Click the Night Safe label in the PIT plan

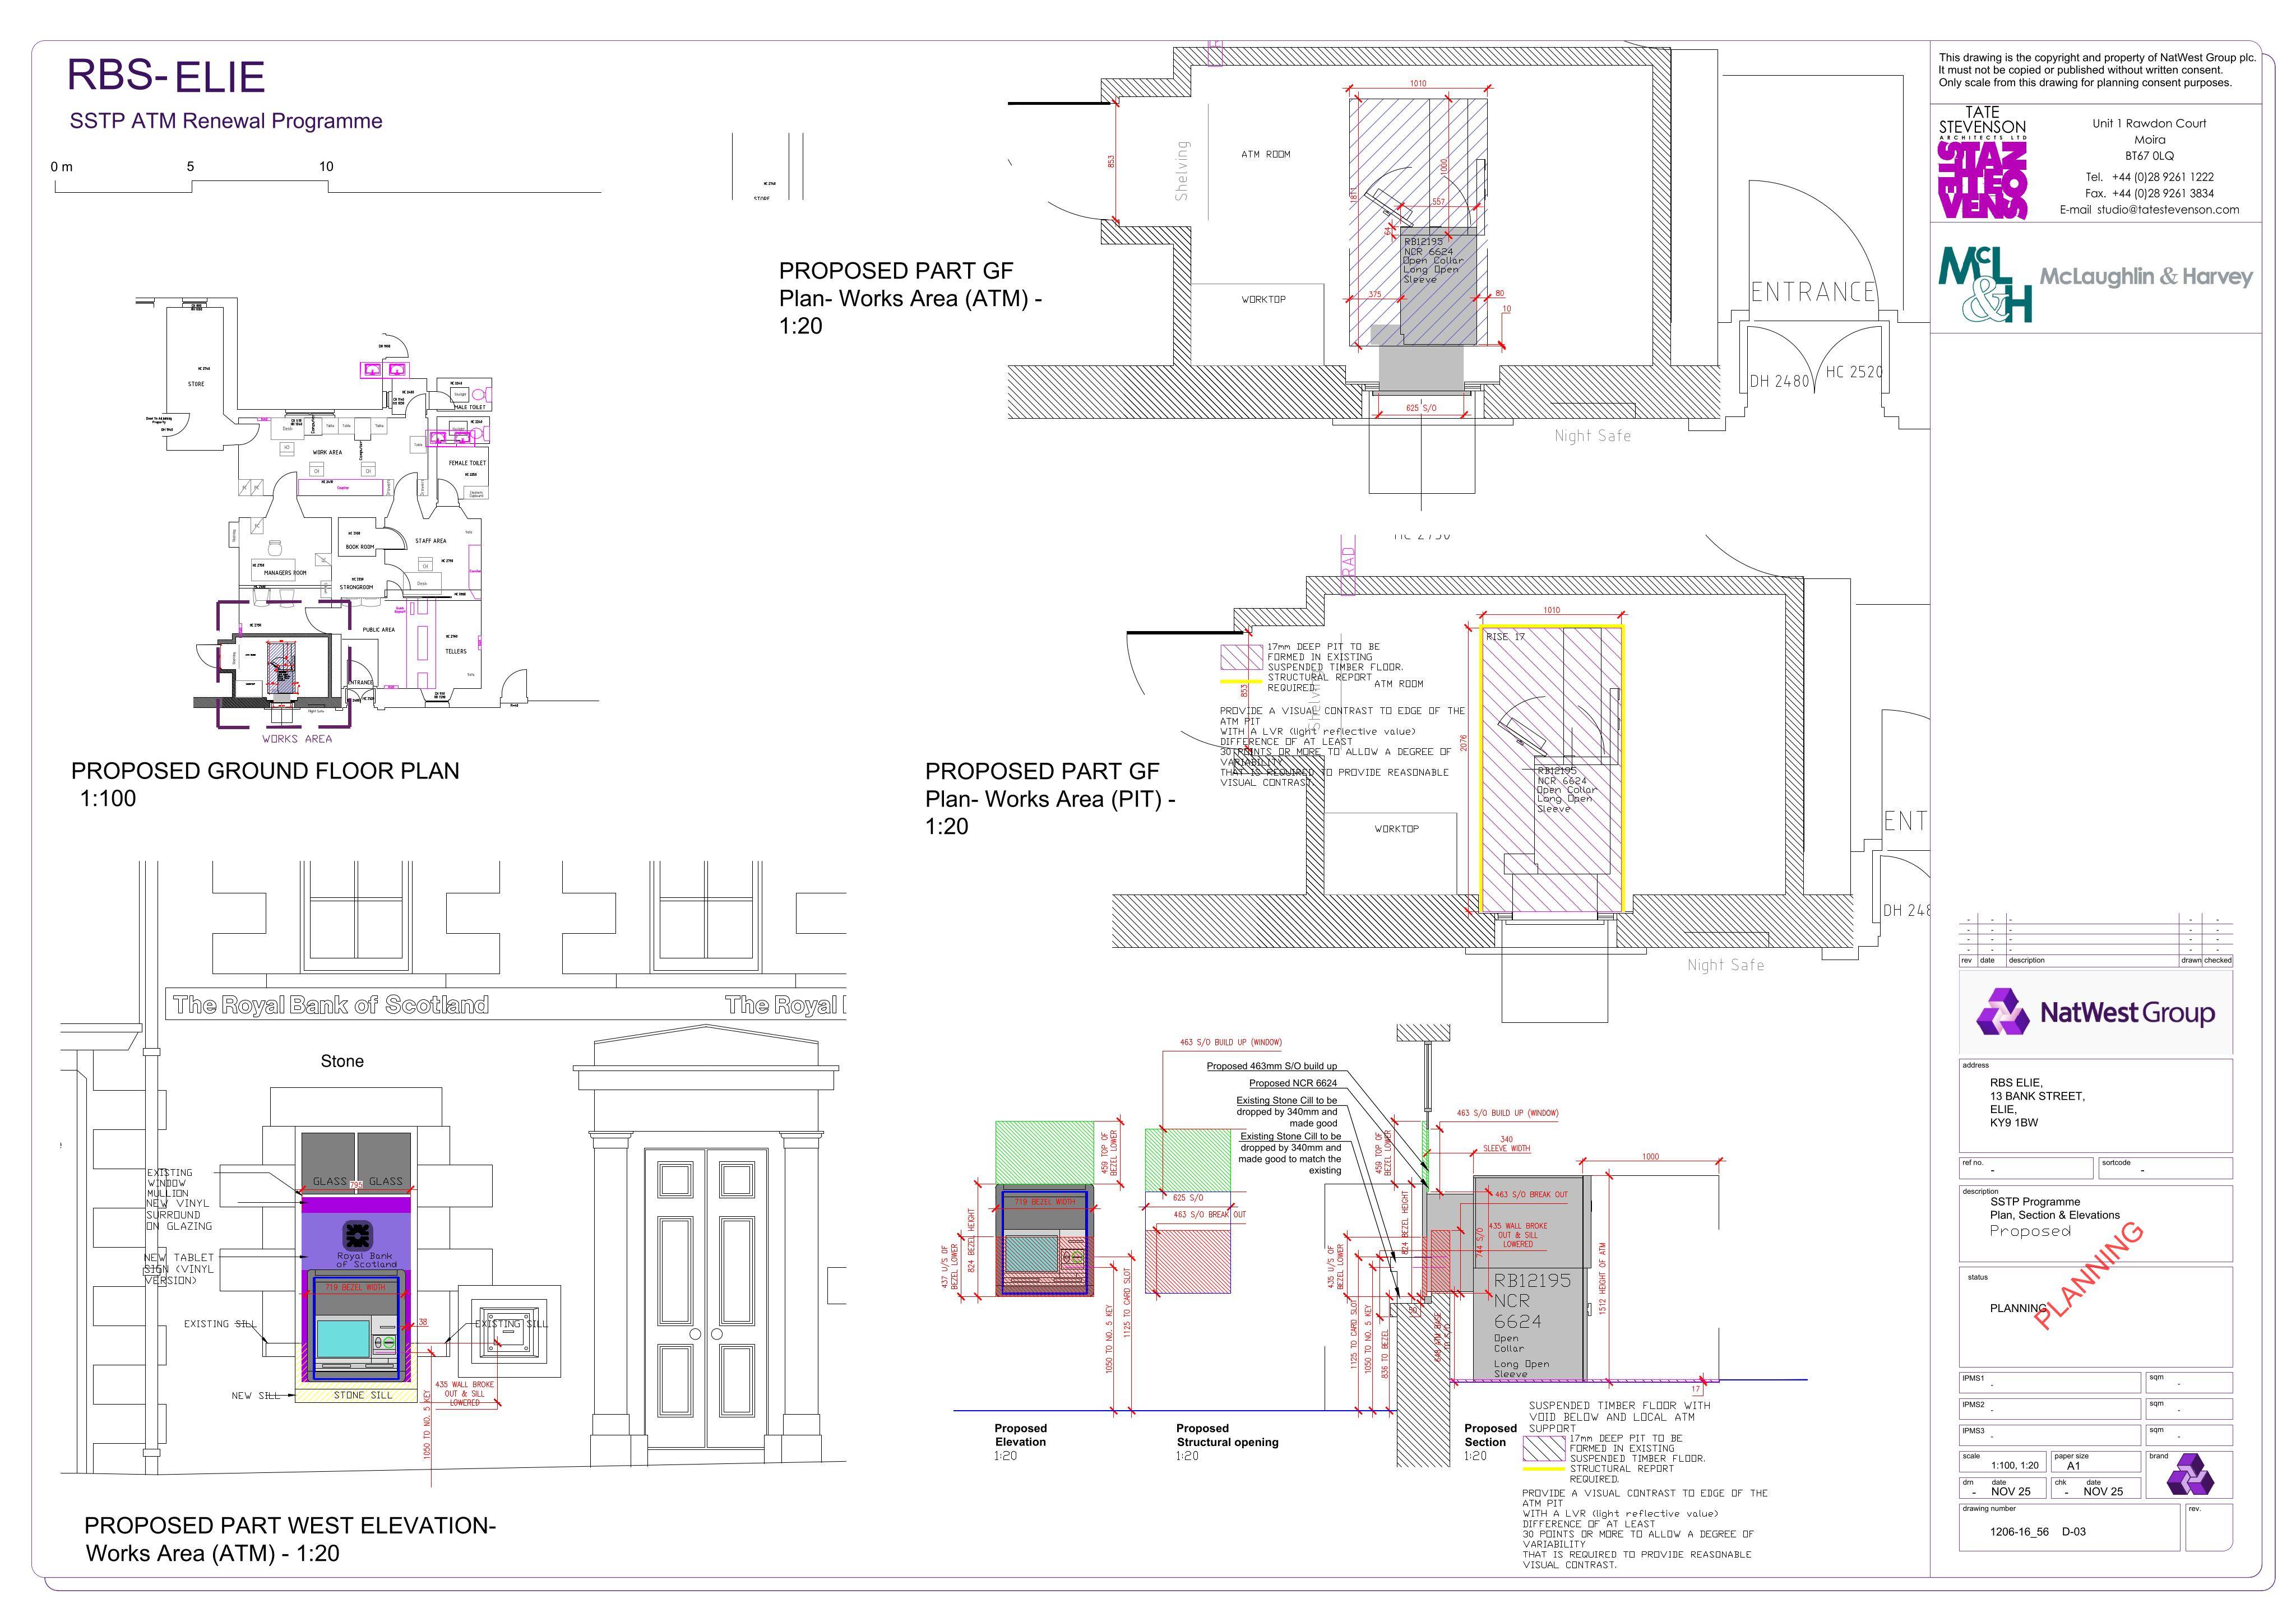pos(1726,965)
